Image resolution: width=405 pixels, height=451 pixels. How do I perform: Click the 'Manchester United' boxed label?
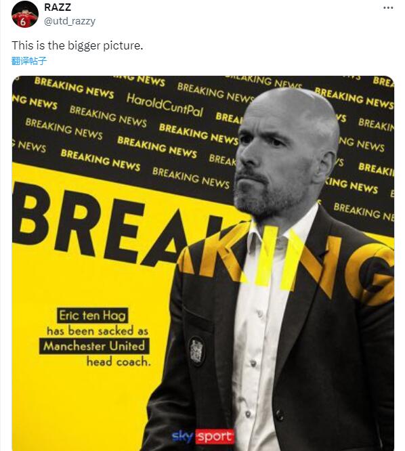point(94,346)
